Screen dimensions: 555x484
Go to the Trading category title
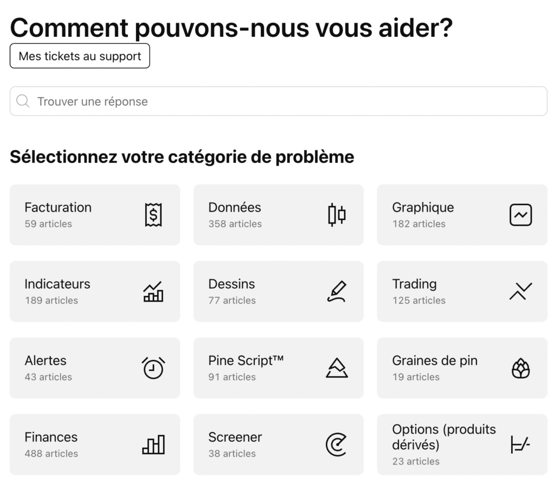pos(414,284)
